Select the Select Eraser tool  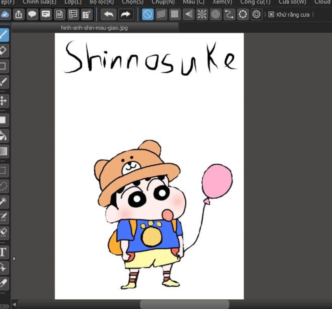(x=4, y=232)
